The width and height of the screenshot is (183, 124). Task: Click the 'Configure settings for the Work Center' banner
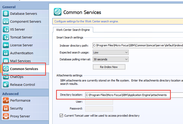coord(118,21)
